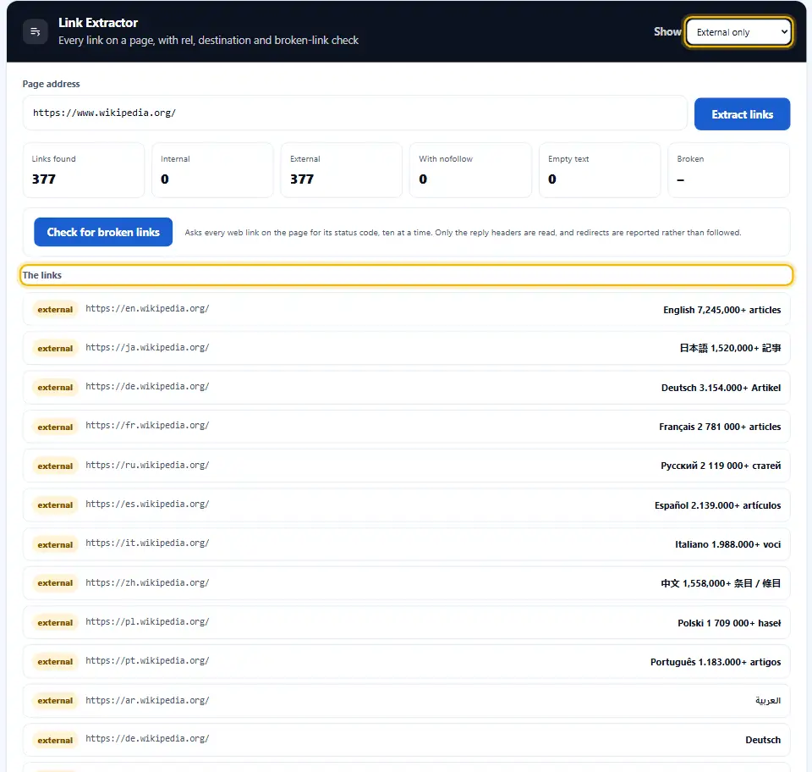The image size is (812, 772).
Task: Click the Português 1.183.000+ artigos label
Action: point(716,662)
